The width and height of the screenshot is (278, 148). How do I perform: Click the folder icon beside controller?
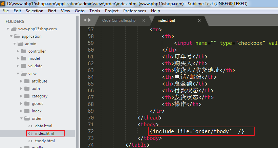pos(23,51)
